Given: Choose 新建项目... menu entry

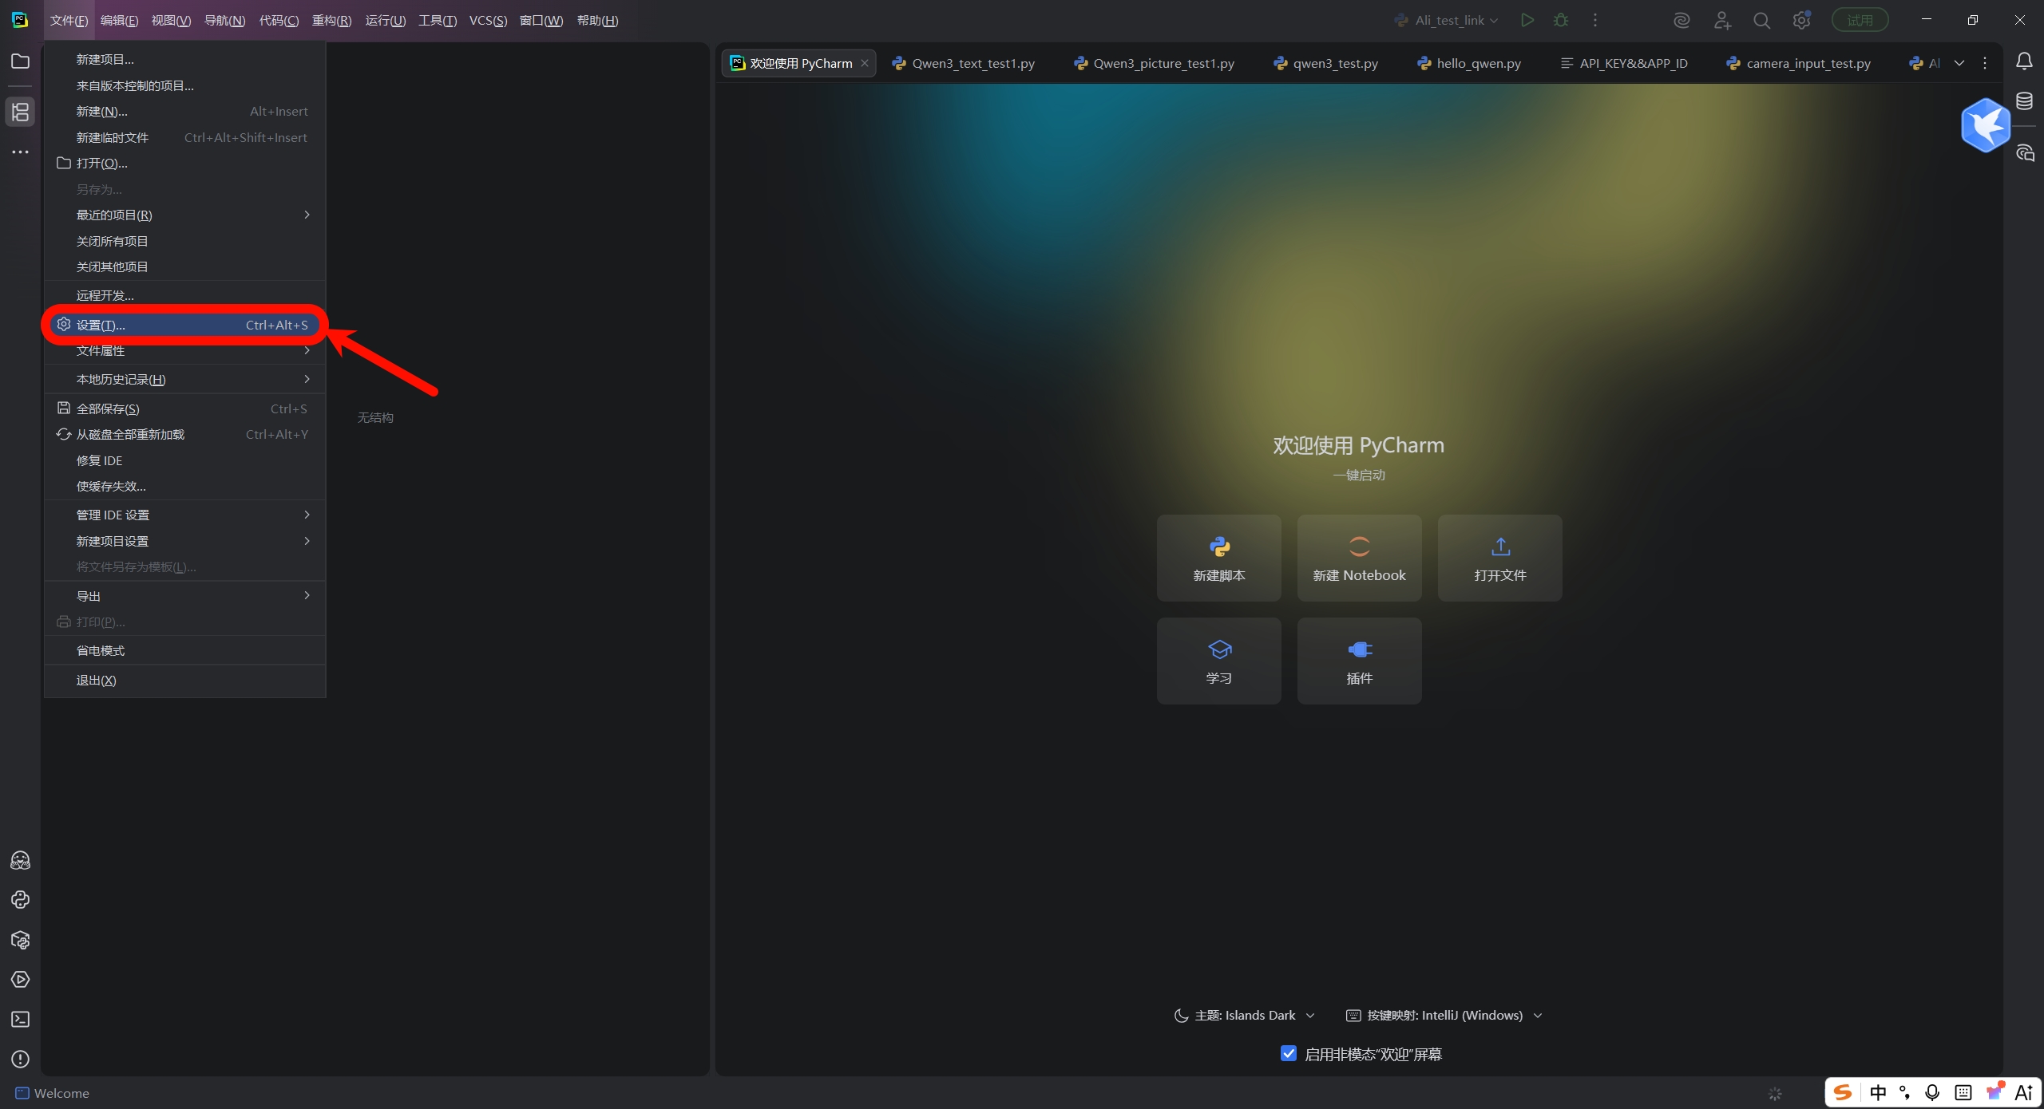Looking at the screenshot, I should 185,60.
